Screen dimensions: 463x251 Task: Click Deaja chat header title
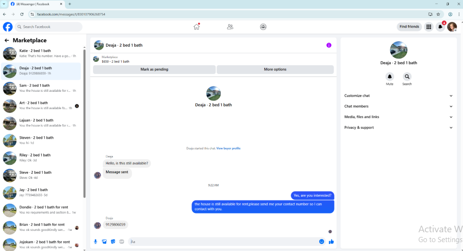pos(124,45)
